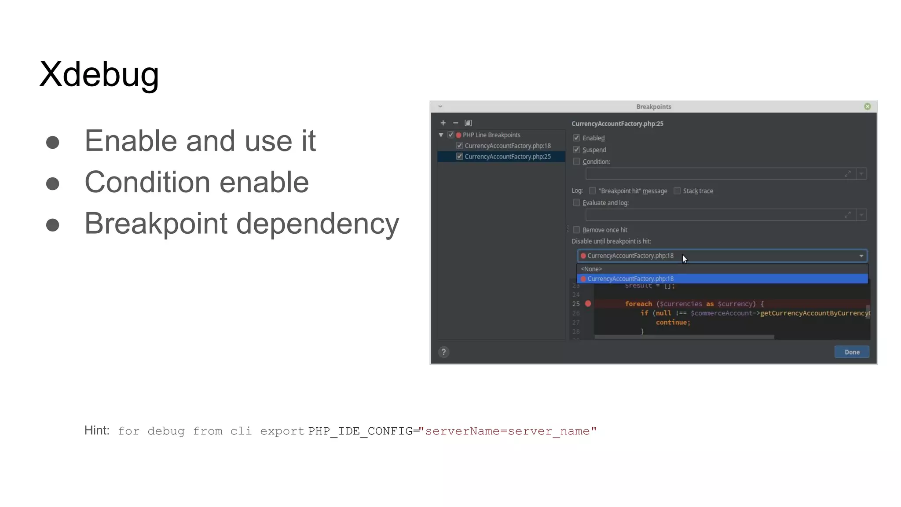Enable "Breakpoint hit" message logging

click(592, 191)
